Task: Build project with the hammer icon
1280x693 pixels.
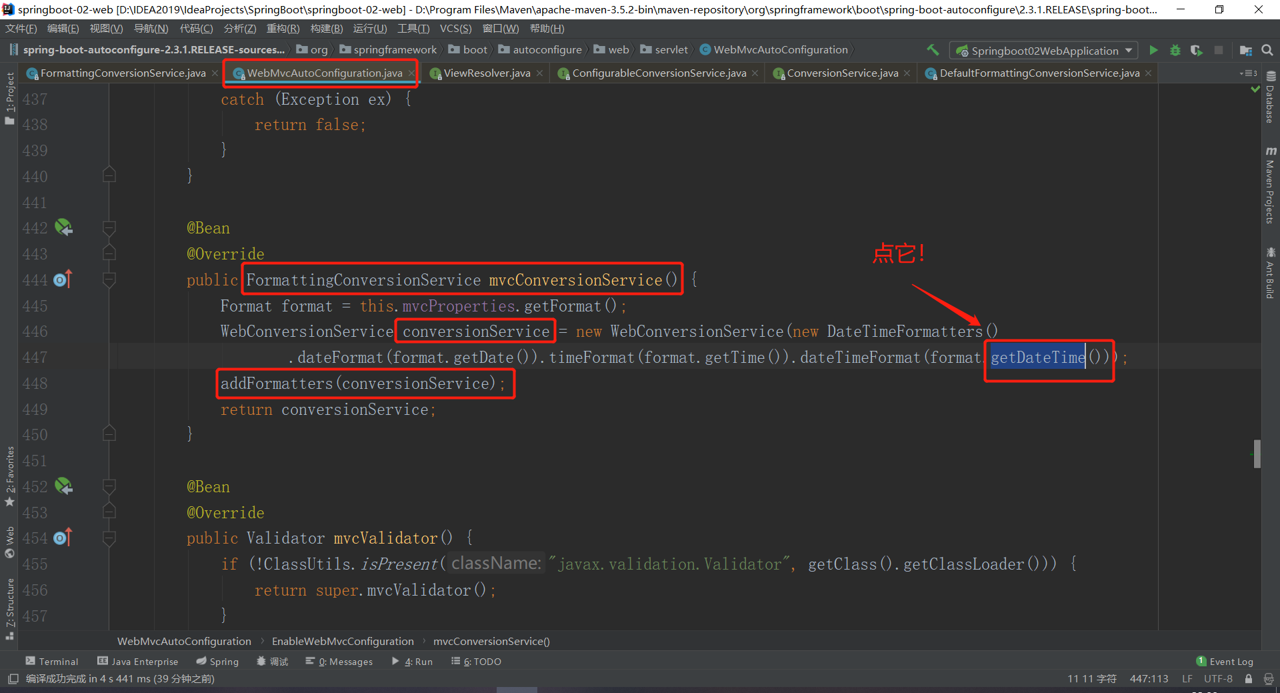Action: coord(933,50)
